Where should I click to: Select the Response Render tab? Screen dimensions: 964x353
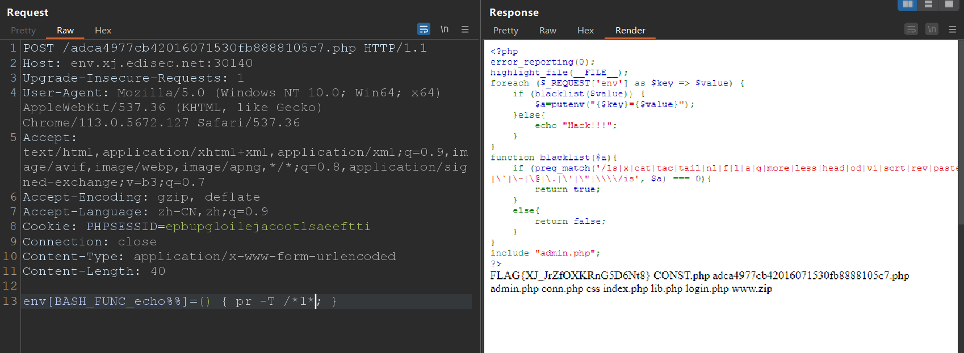coord(630,31)
